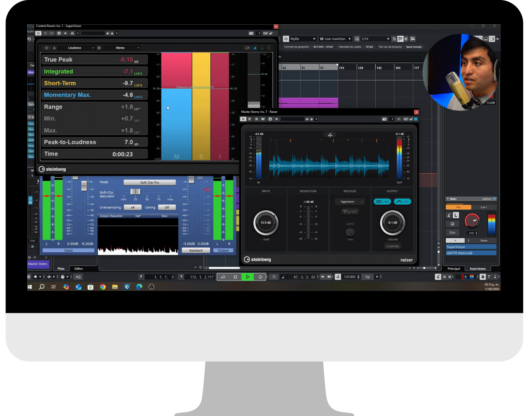Switch to the Pista tab

(61, 268)
